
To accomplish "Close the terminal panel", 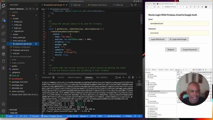I will (140, 77).
